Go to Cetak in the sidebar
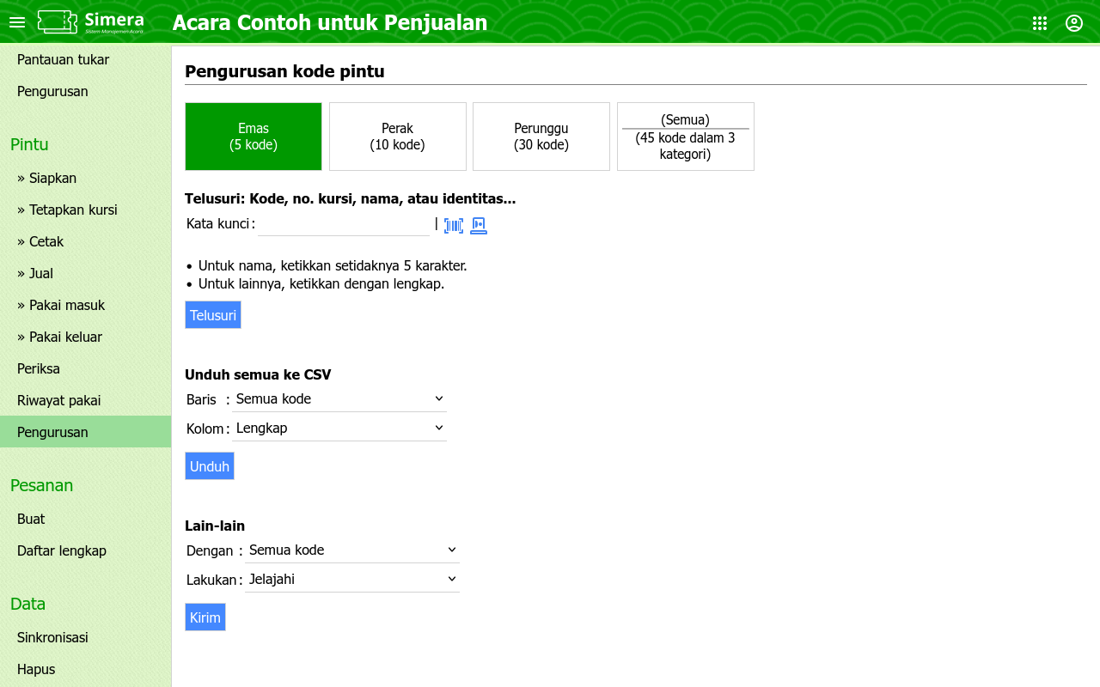The width and height of the screenshot is (1100, 687). [x=86, y=242]
